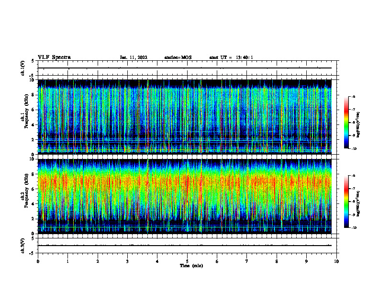Image resolution: width=379 pixels, height=293 pixels.
Task: Click the time axis tick label "9"
Action: (x=306, y=261)
